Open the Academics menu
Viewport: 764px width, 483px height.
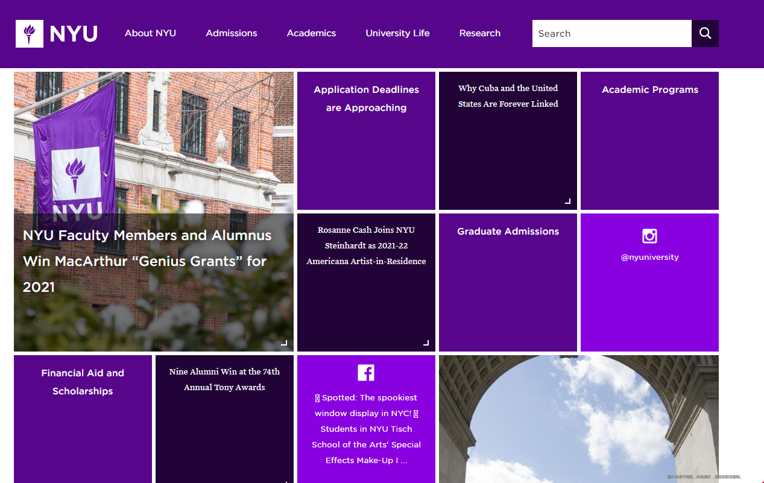point(311,33)
